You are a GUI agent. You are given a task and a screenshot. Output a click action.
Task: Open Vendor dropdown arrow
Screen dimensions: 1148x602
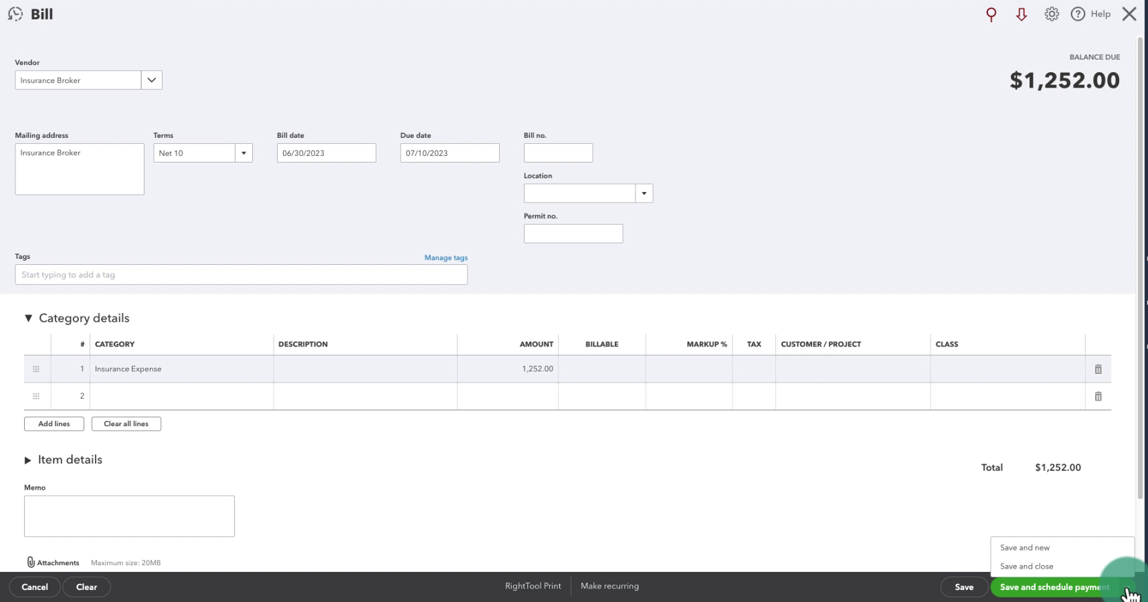(152, 80)
